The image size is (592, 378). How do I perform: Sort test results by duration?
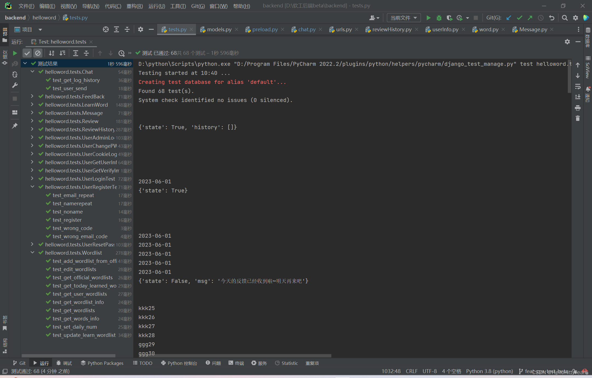(x=62, y=53)
